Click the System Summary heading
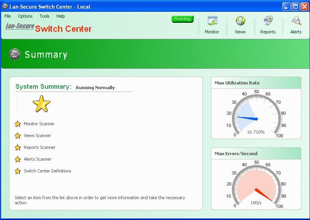310x220 pixels. [43, 86]
